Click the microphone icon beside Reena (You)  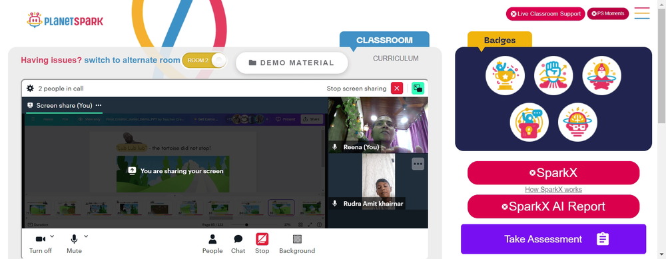coord(335,147)
